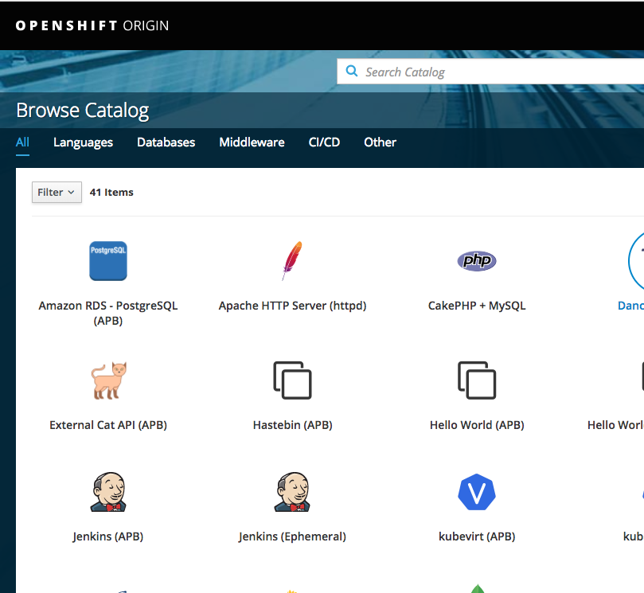644x593 pixels.
Task: Click the Hastebin (APB) label
Action: 292,425
